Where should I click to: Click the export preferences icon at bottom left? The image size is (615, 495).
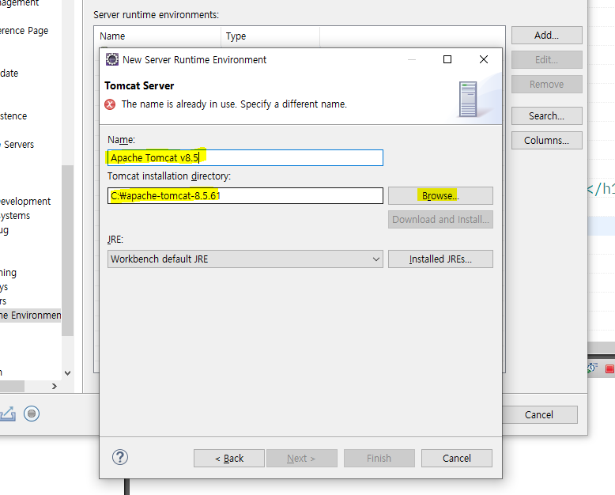point(8,414)
